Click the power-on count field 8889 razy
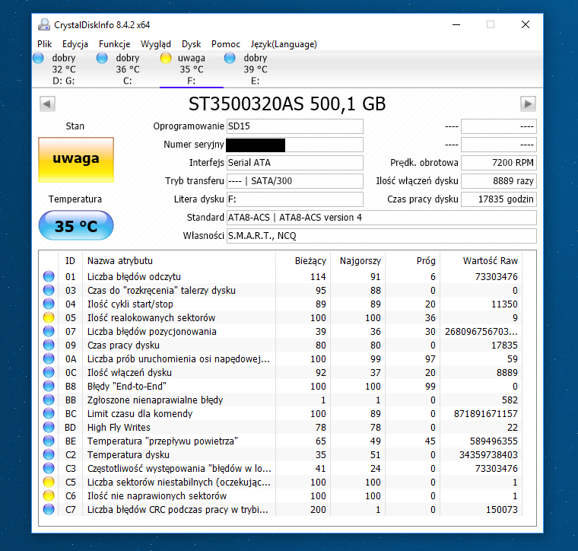Viewport: 578px width, 551px height. [498, 181]
